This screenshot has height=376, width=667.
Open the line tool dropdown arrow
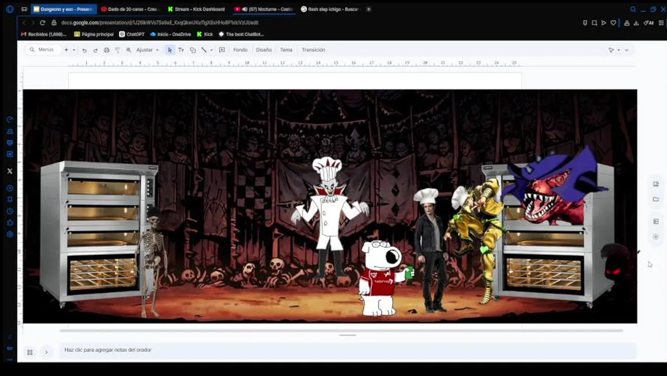[211, 50]
